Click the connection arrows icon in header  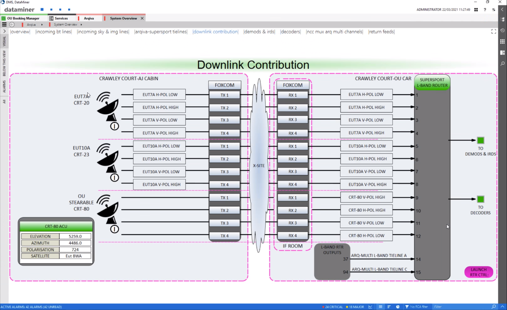pyautogui.click(x=494, y=10)
